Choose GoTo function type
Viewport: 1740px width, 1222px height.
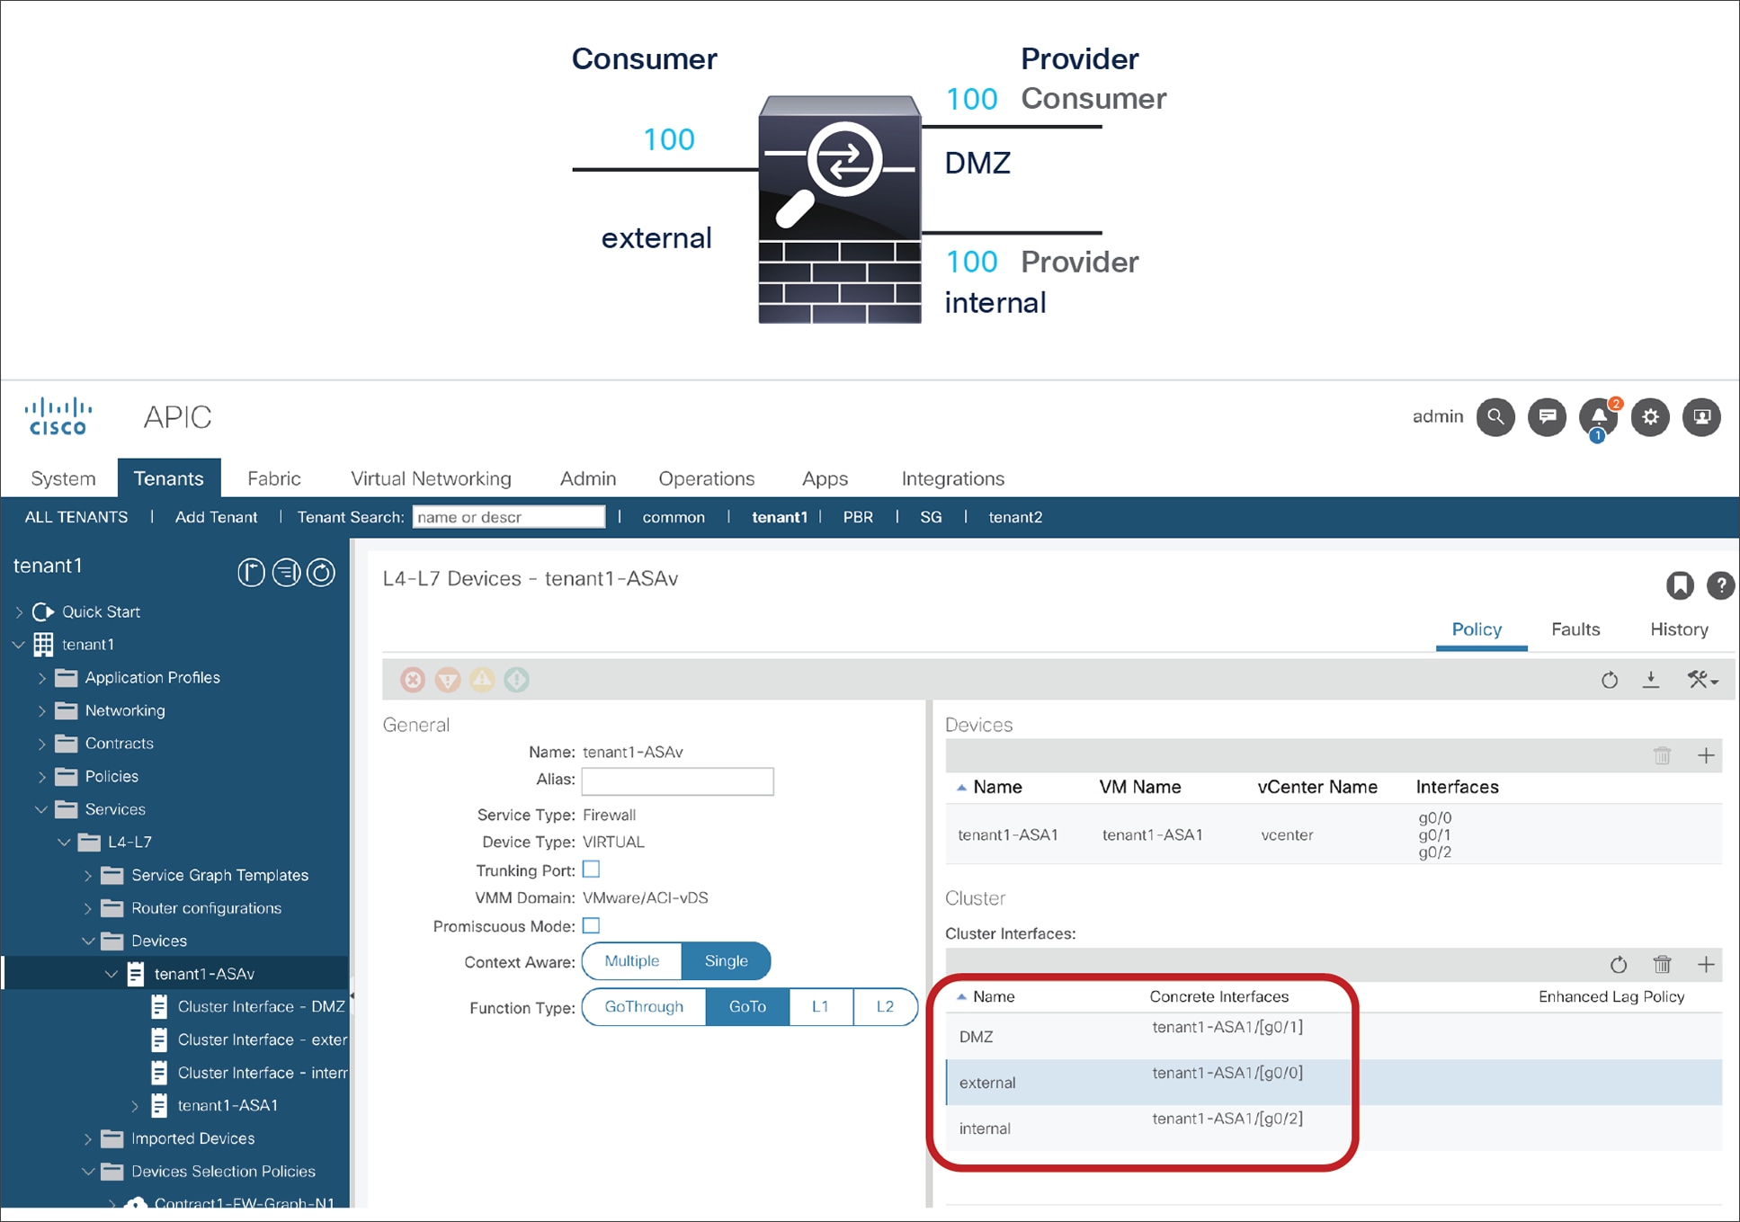(747, 1007)
